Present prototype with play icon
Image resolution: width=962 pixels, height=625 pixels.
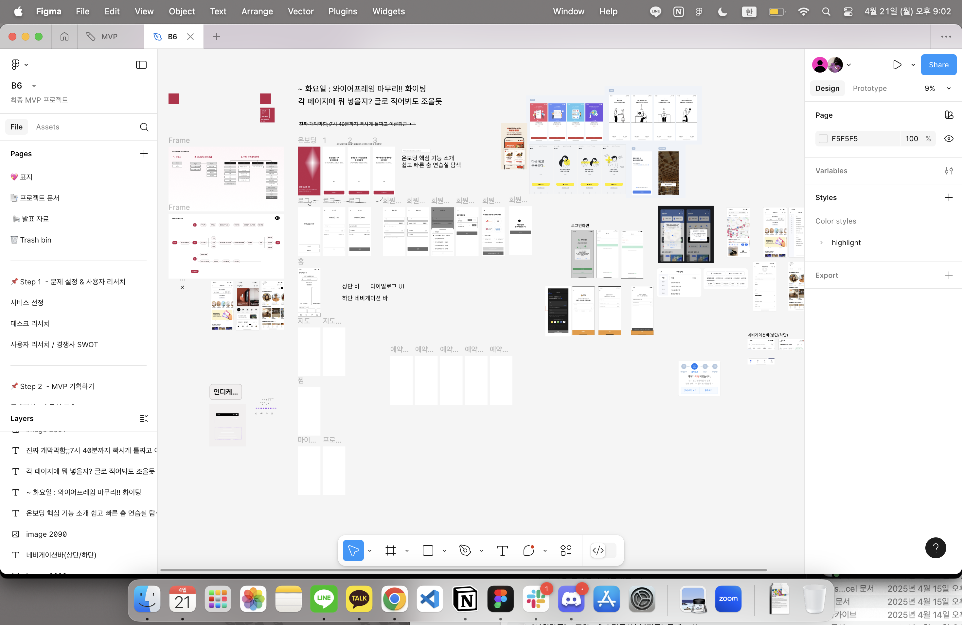point(897,65)
